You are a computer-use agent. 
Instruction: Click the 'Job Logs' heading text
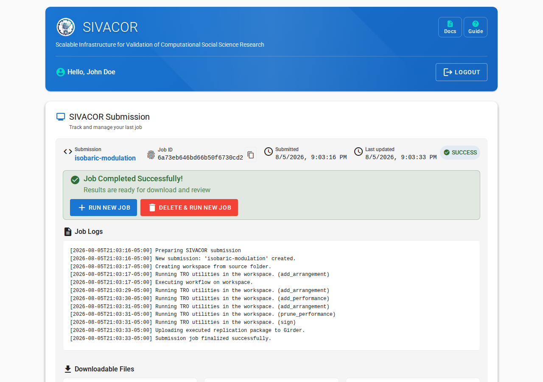click(89, 232)
